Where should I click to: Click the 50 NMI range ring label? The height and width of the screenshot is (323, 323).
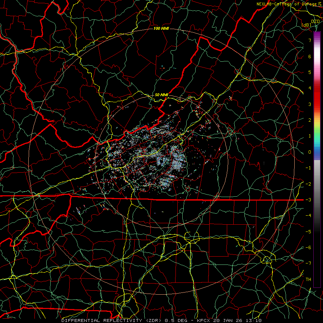pos(161,95)
